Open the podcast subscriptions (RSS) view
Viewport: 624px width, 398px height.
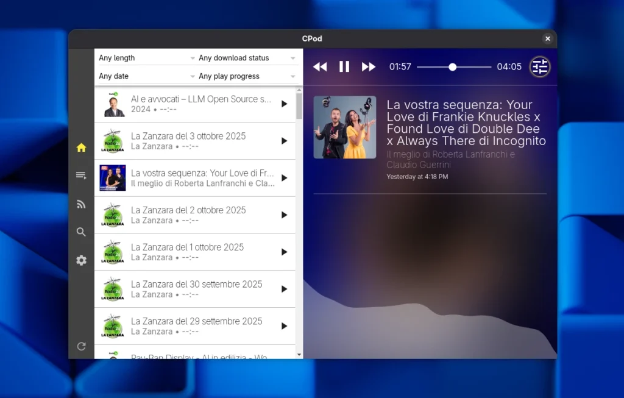pyautogui.click(x=81, y=204)
